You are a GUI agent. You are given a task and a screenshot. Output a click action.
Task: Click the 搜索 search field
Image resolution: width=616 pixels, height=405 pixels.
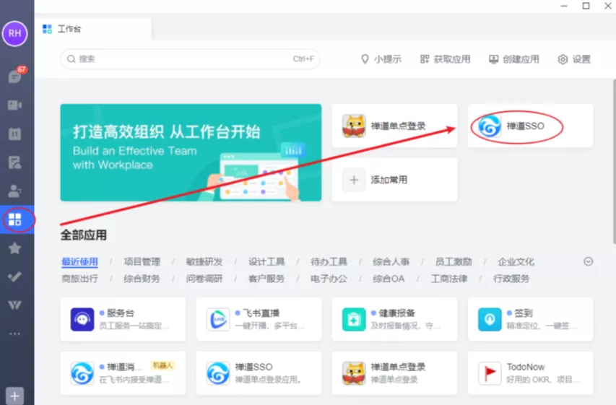(190, 59)
